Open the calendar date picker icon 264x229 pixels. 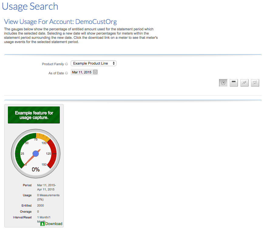click(95, 72)
